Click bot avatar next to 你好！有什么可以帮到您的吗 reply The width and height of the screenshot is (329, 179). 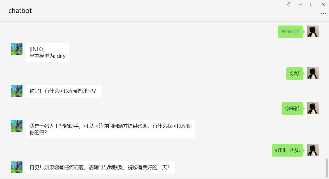pos(17,91)
